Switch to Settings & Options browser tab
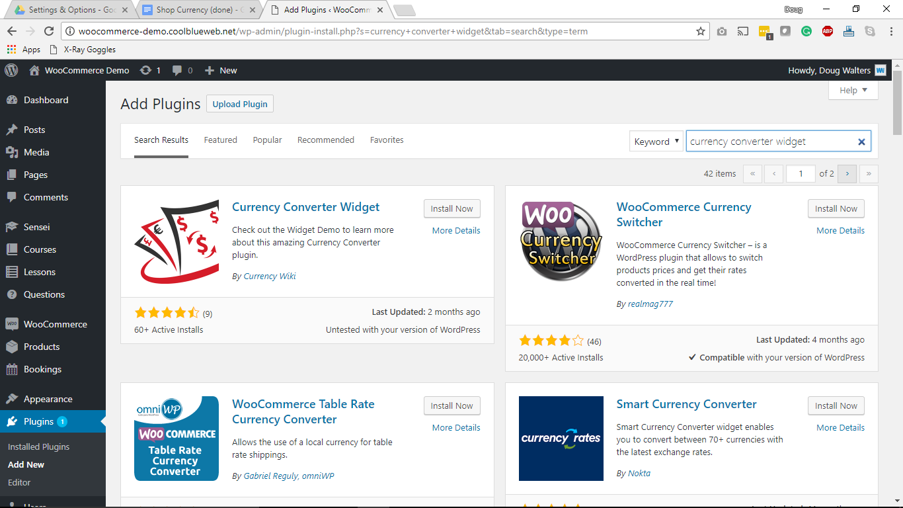The width and height of the screenshot is (903, 508). [71, 10]
